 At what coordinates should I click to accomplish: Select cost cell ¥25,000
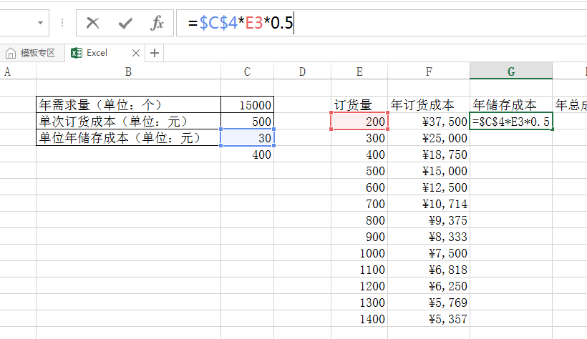429,138
